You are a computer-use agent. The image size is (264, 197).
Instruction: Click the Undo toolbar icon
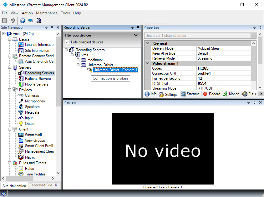tap(13, 21)
